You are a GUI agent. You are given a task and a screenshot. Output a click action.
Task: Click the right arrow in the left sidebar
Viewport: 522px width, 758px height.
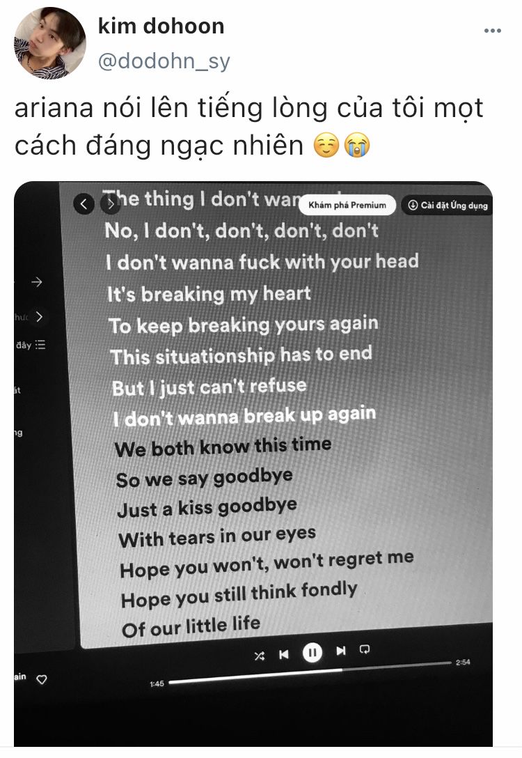coord(37,282)
